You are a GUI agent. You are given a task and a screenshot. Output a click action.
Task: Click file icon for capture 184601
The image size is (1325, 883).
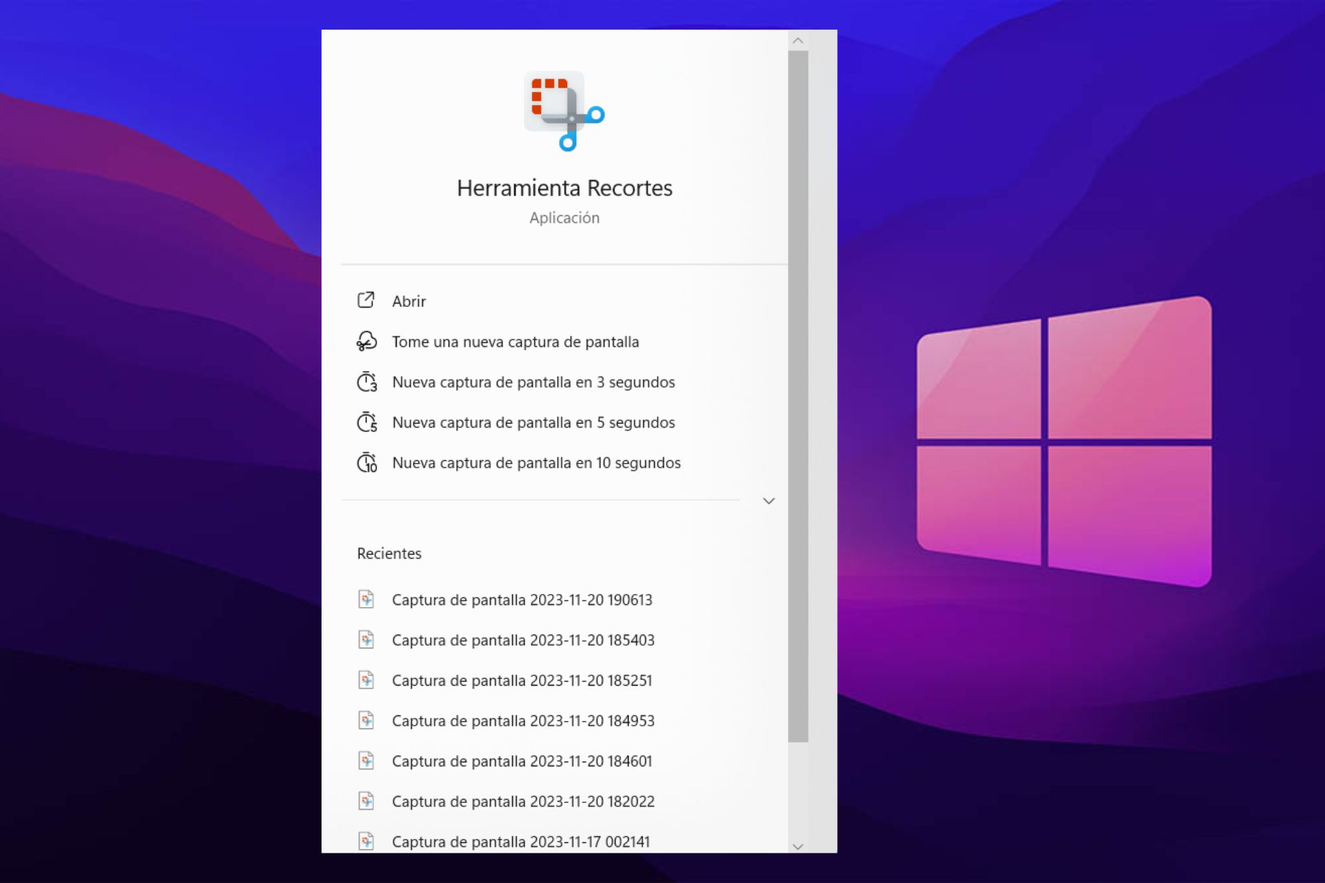(x=366, y=760)
